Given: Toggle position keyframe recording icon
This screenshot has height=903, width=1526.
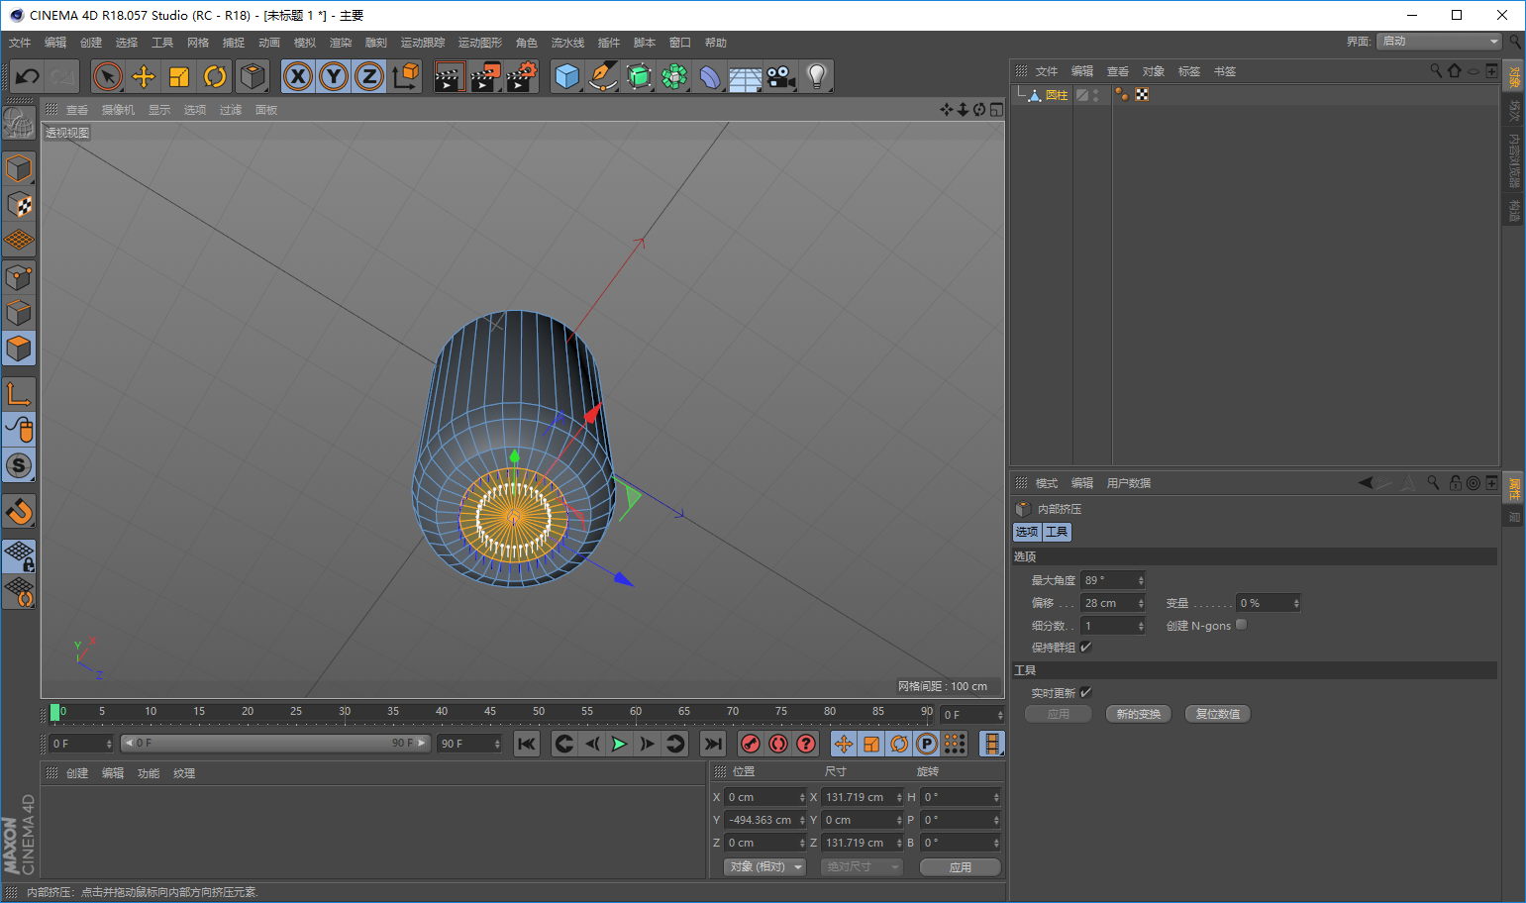Looking at the screenshot, I should pyautogui.click(x=844, y=744).
